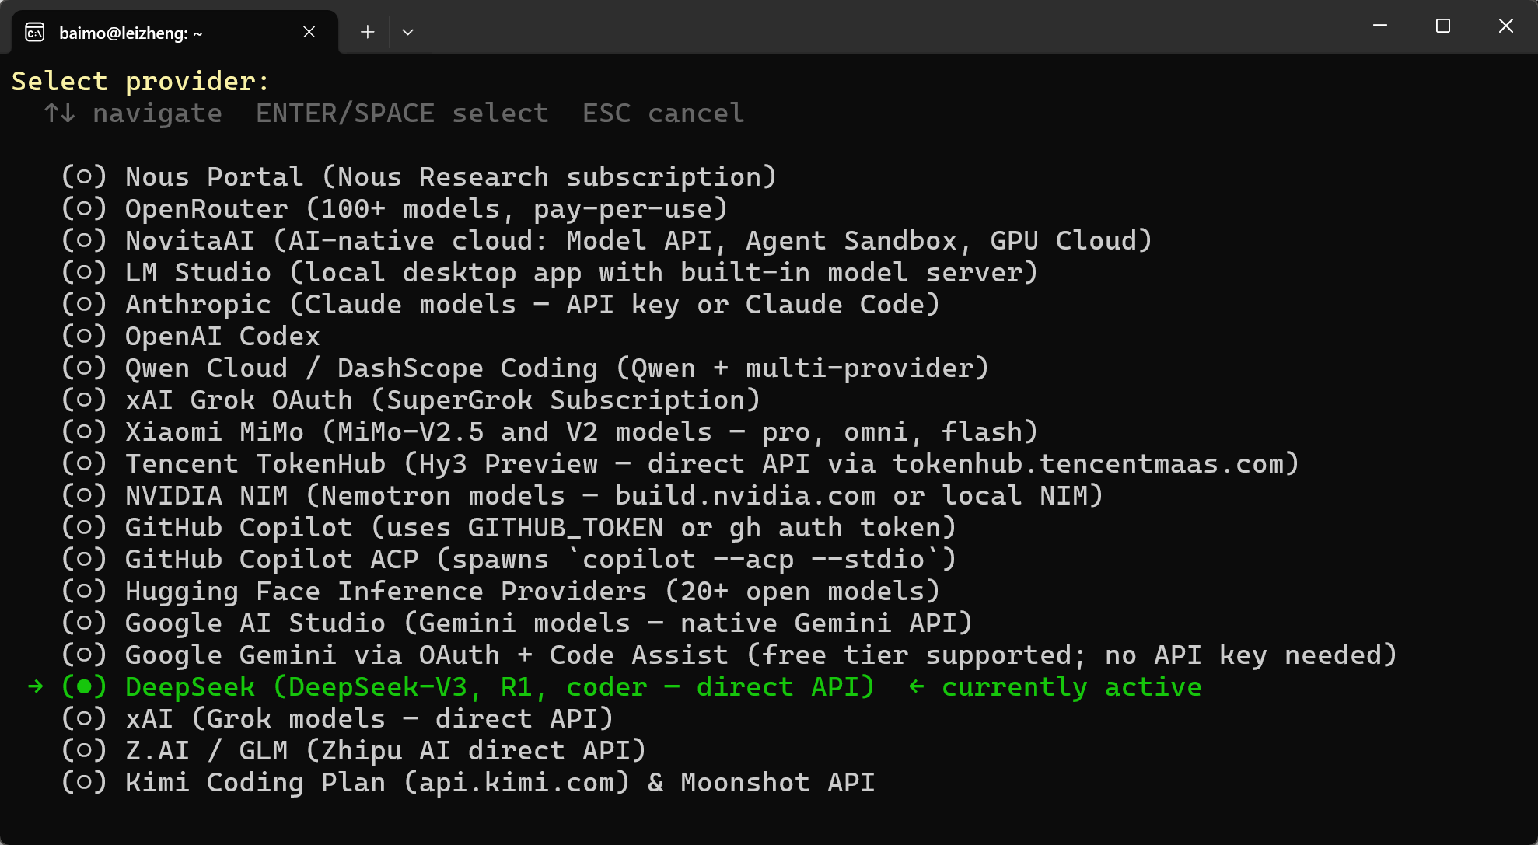
Task: Click the terminal icon on the tab
Action: 35,32
